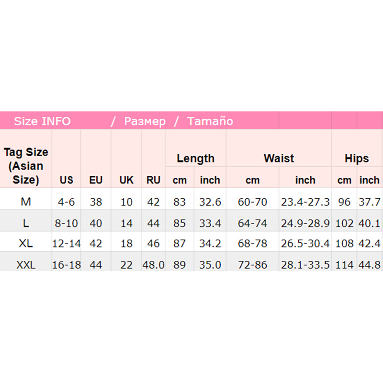The height and width of the screenshot is (383, 383).
Task: Click the US size '8-10' cell
Action: [67, 223]
